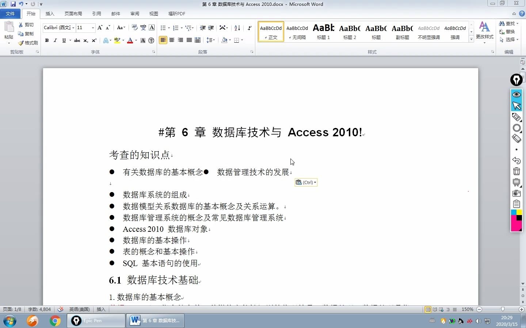Select the Epic Pen eraser tool
Viewport: 526px width, 328px height.
516,138
